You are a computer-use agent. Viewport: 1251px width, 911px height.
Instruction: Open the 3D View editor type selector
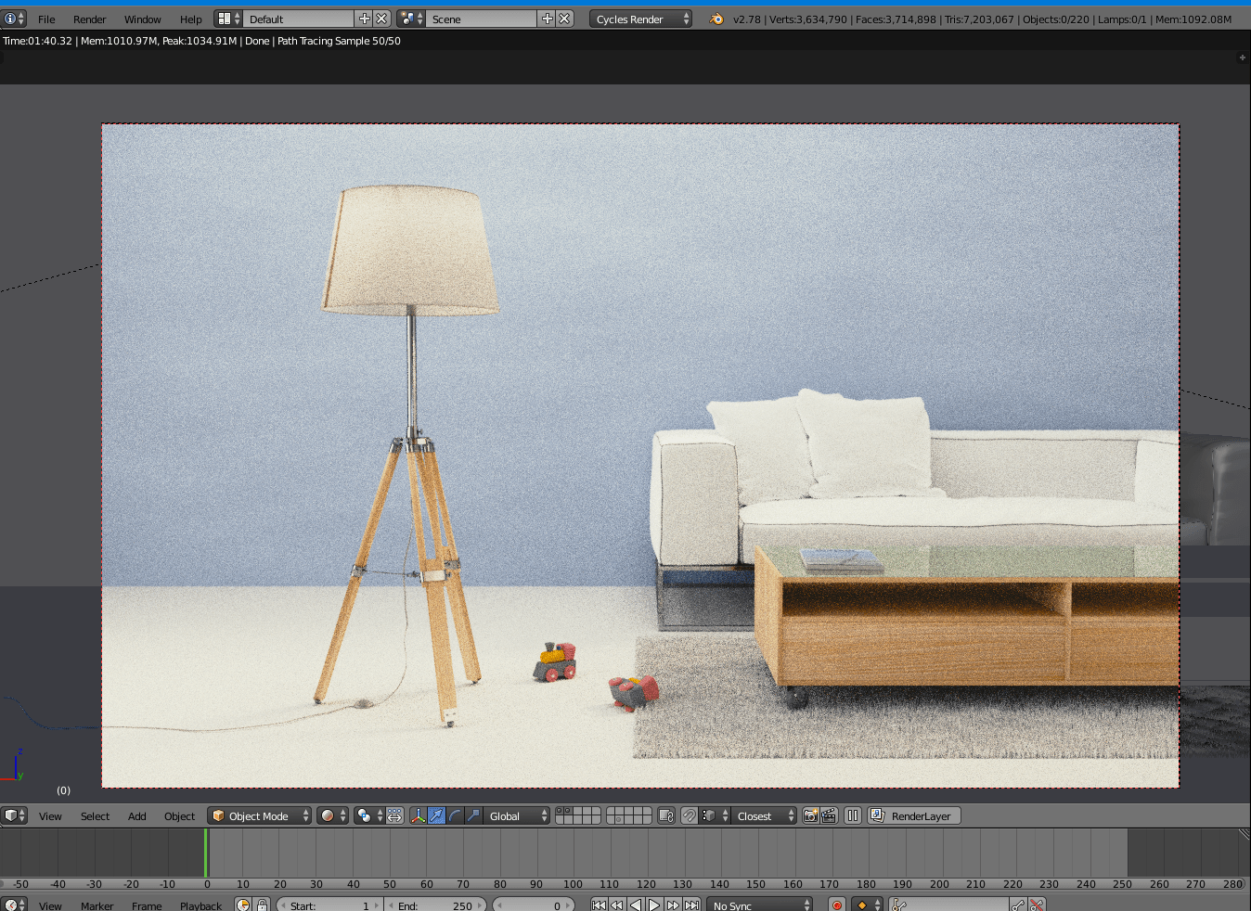click(15, 815)
